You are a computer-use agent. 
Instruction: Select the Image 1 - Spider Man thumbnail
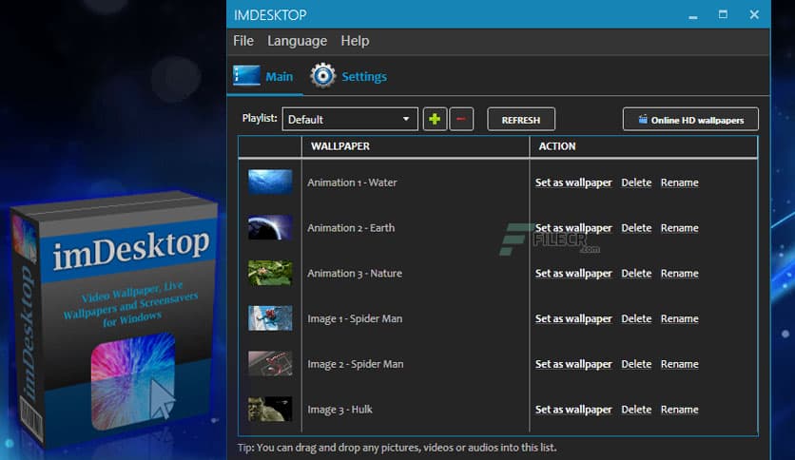coord(270,318)
